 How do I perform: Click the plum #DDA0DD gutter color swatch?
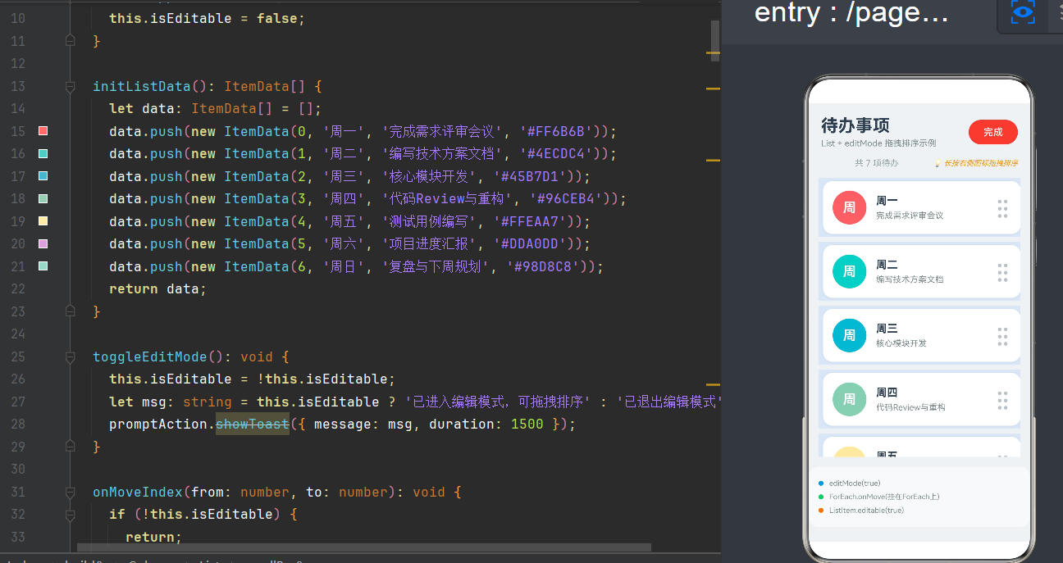43,243
